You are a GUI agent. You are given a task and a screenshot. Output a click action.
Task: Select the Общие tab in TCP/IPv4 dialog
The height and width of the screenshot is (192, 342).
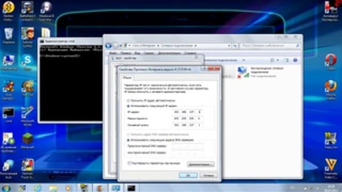(x=127, y=77)
